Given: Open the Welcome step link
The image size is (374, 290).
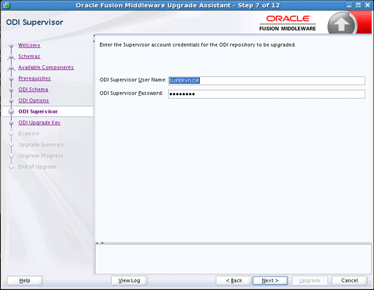Looking at the screenshot, I should click(29, 45).
